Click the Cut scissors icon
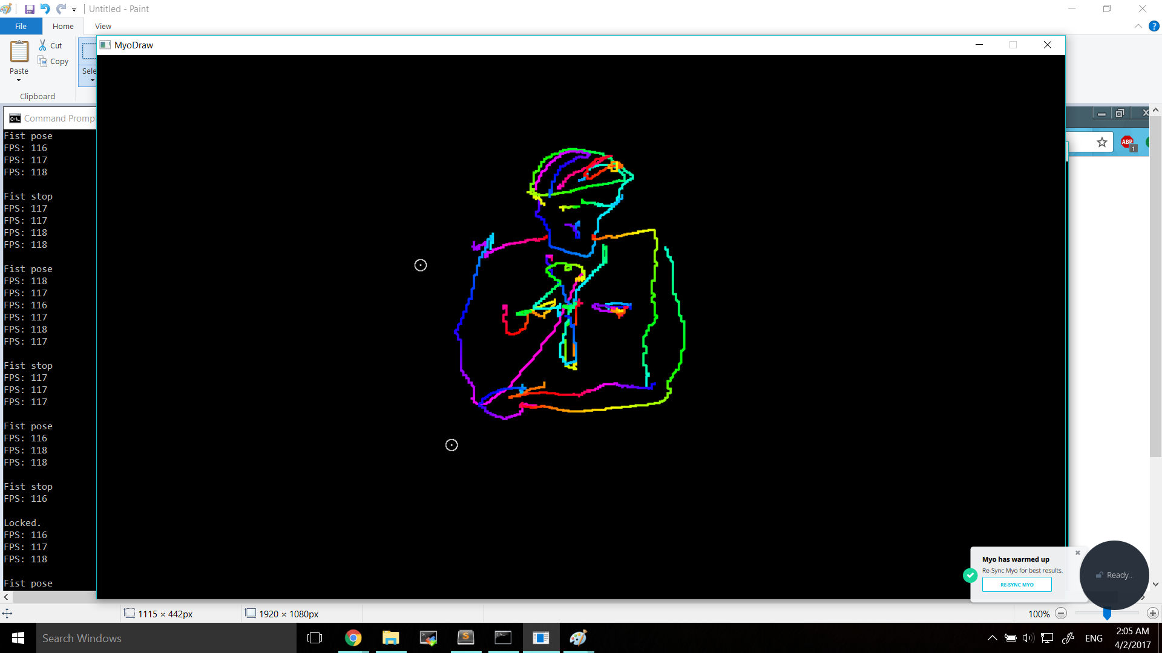 pos(43,45)
